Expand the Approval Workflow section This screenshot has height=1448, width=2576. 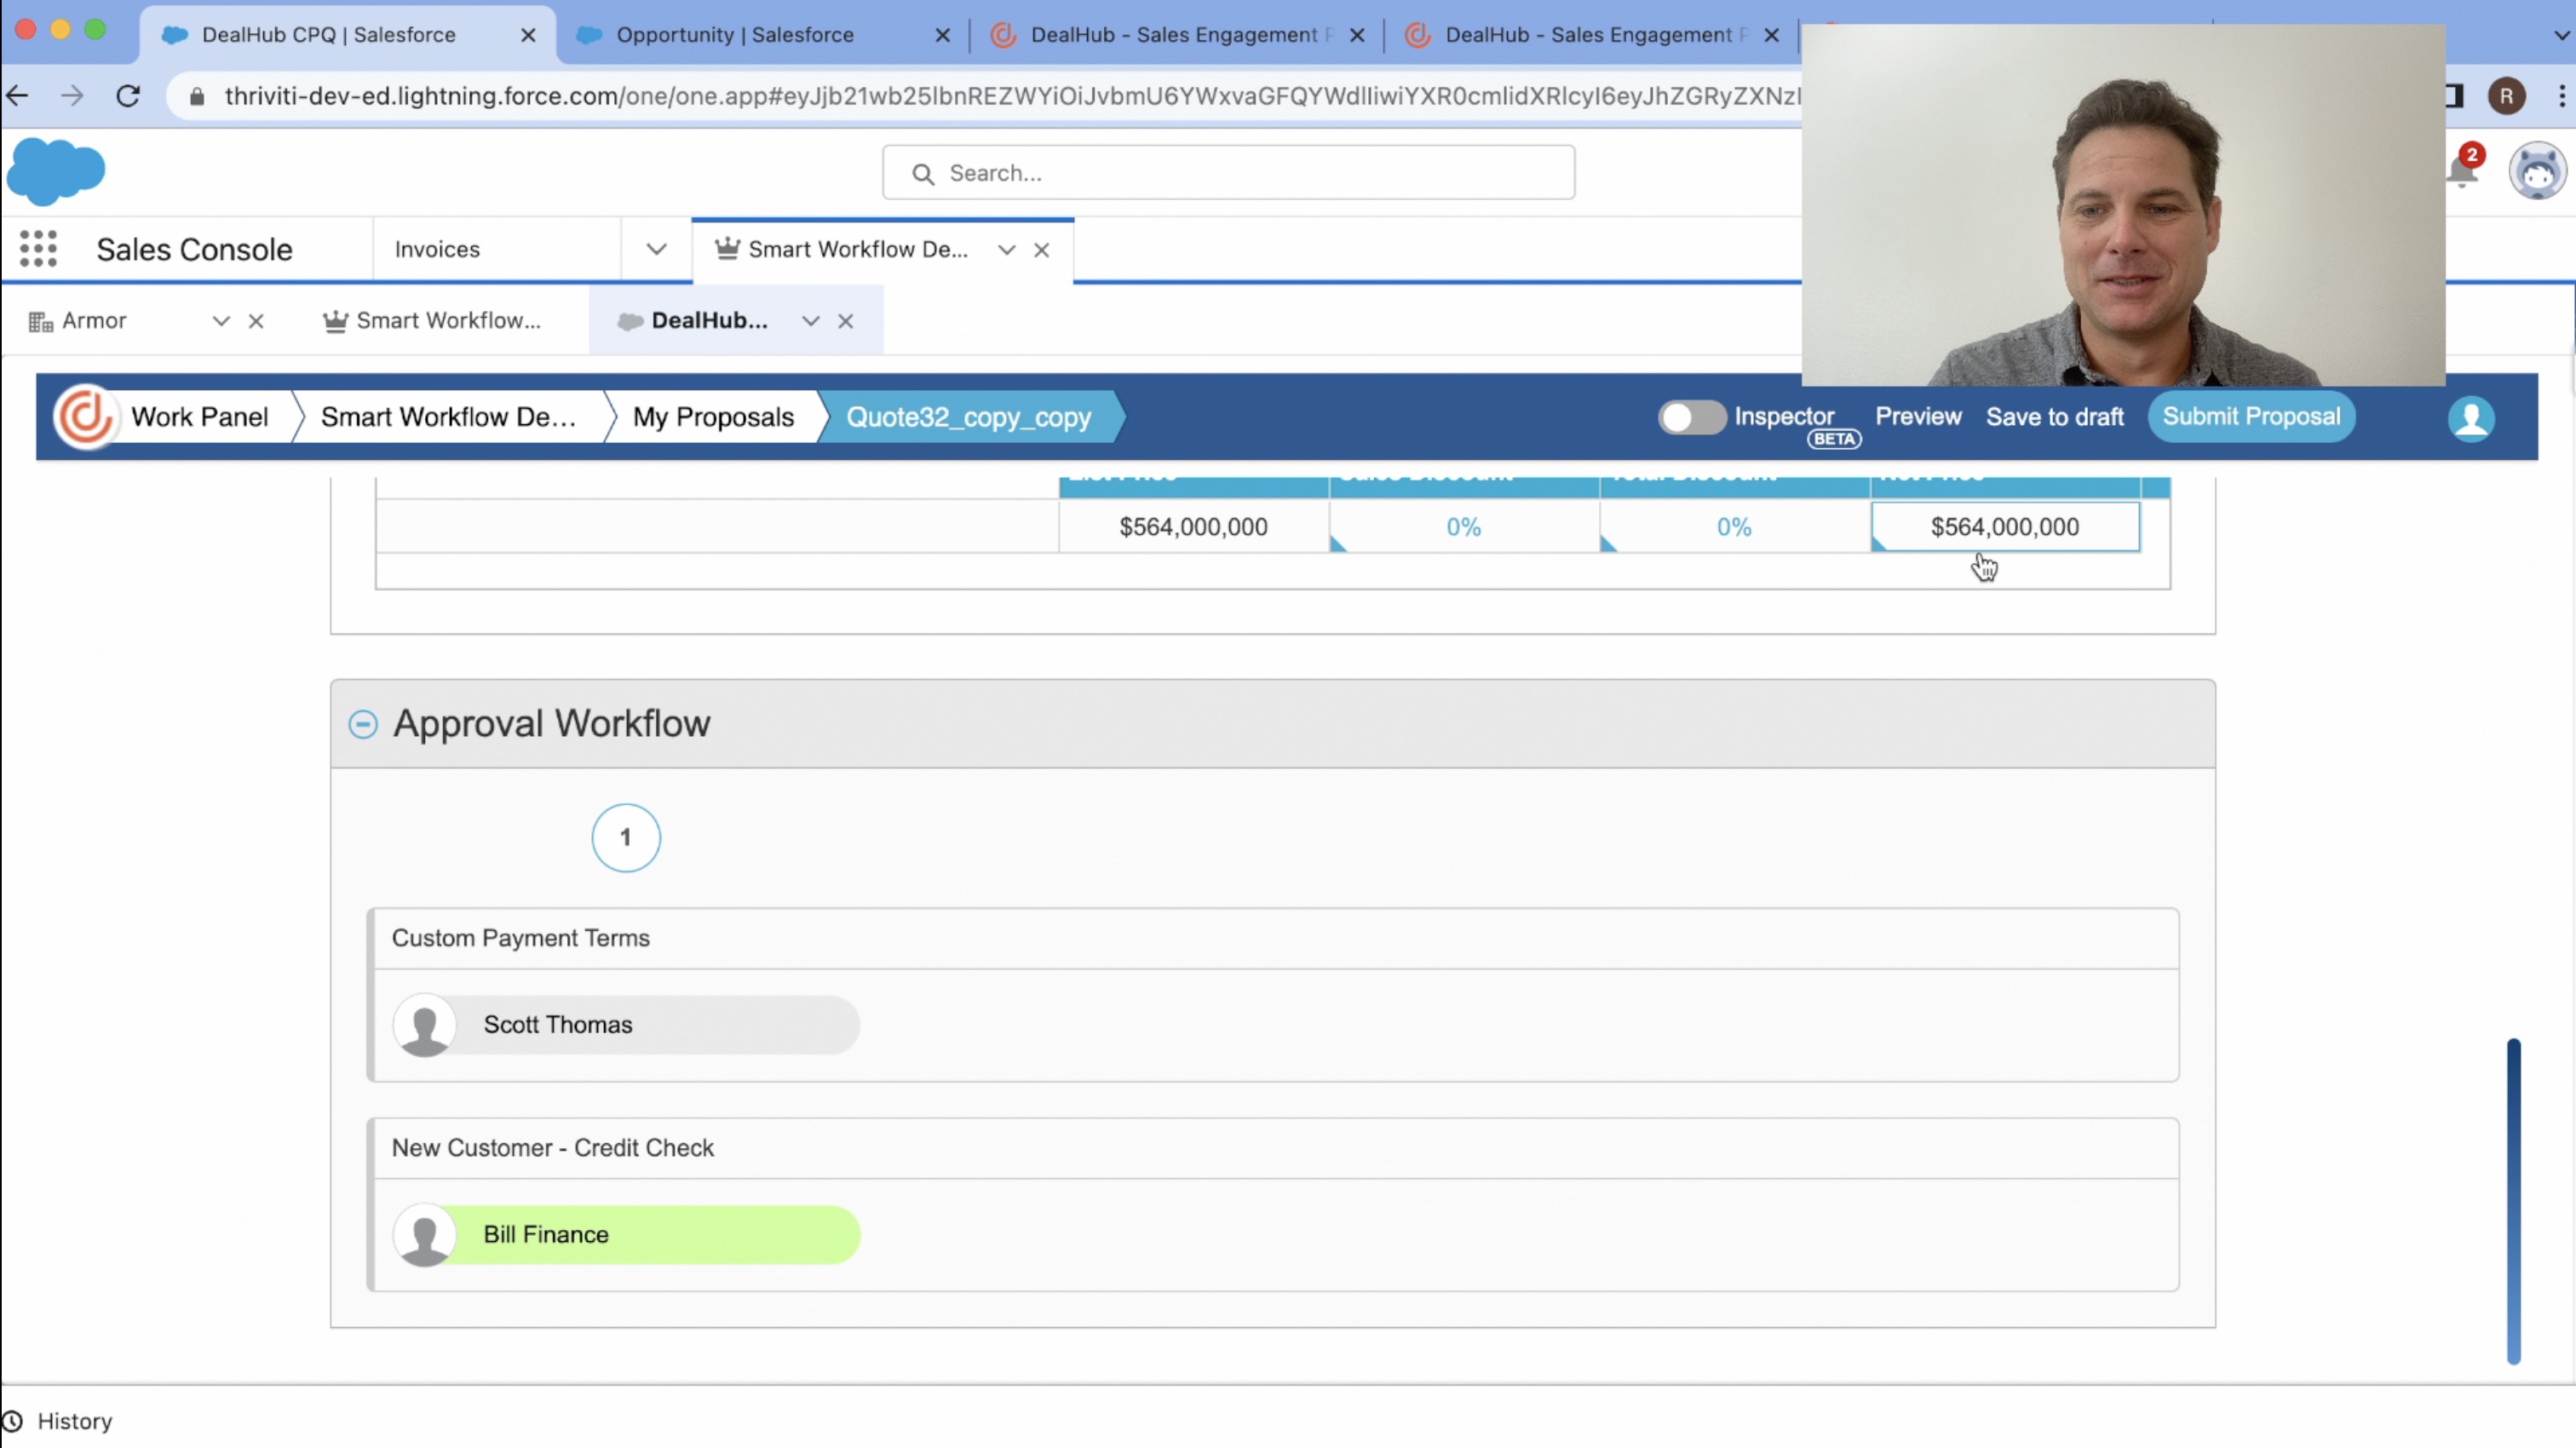[x=361, y=723]
